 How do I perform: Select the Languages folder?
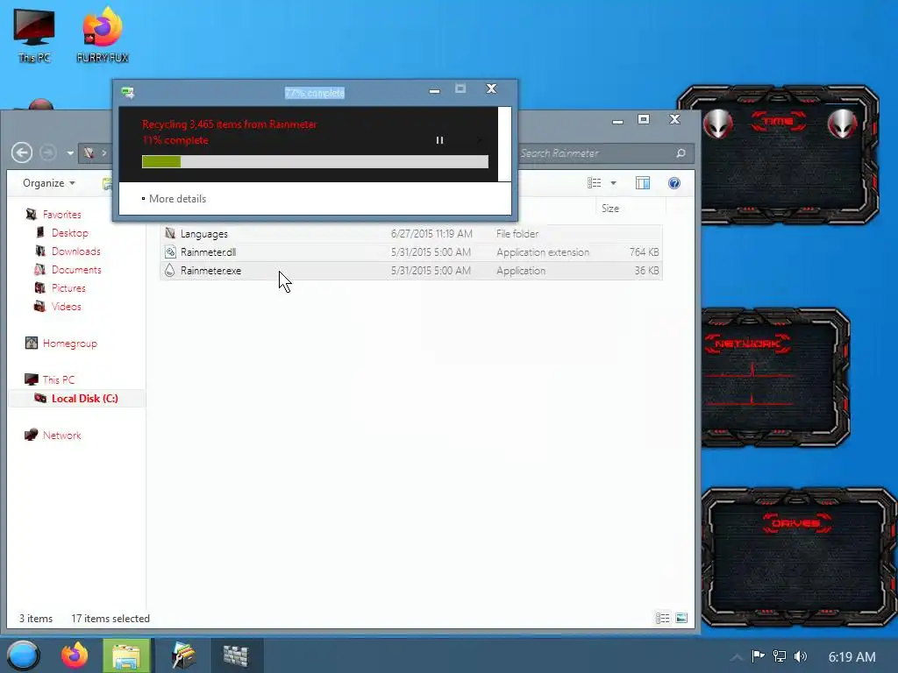click(x=410, y=233)
